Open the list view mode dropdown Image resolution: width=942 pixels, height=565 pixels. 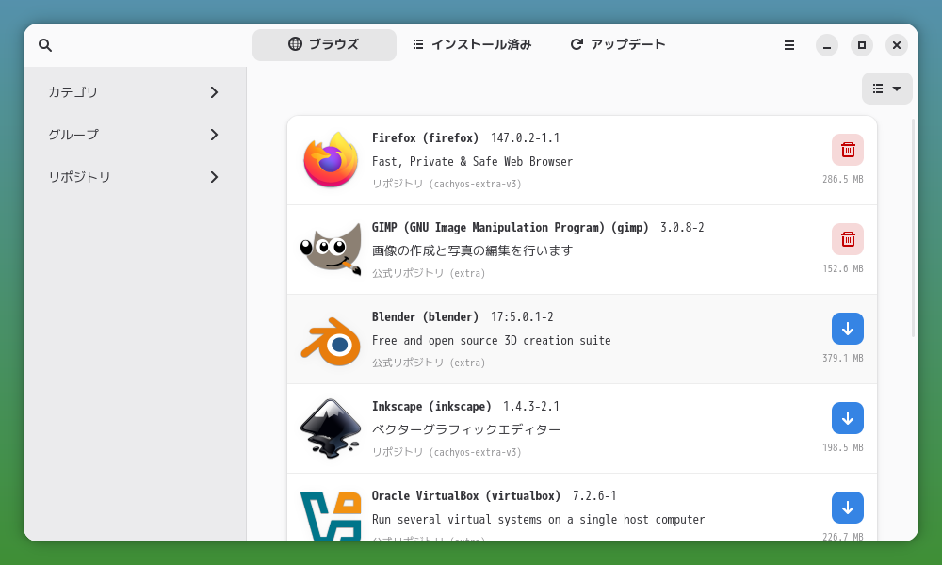pos(886,89)
